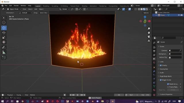Toggle proportional editing in header
The width and height of the screenshot is (184, 103).
click(x=84, y=9)
